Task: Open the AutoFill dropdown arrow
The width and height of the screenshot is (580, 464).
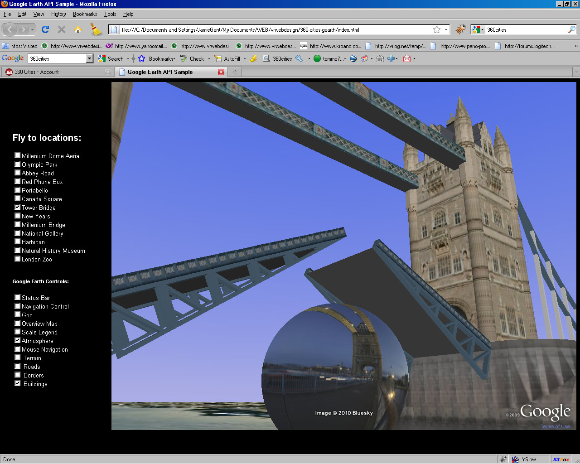Action: pos(245,58)
